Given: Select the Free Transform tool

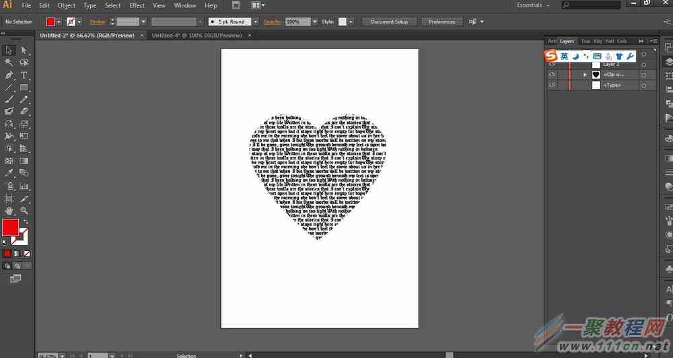Looking at the screenshot, I should [24, 136].
